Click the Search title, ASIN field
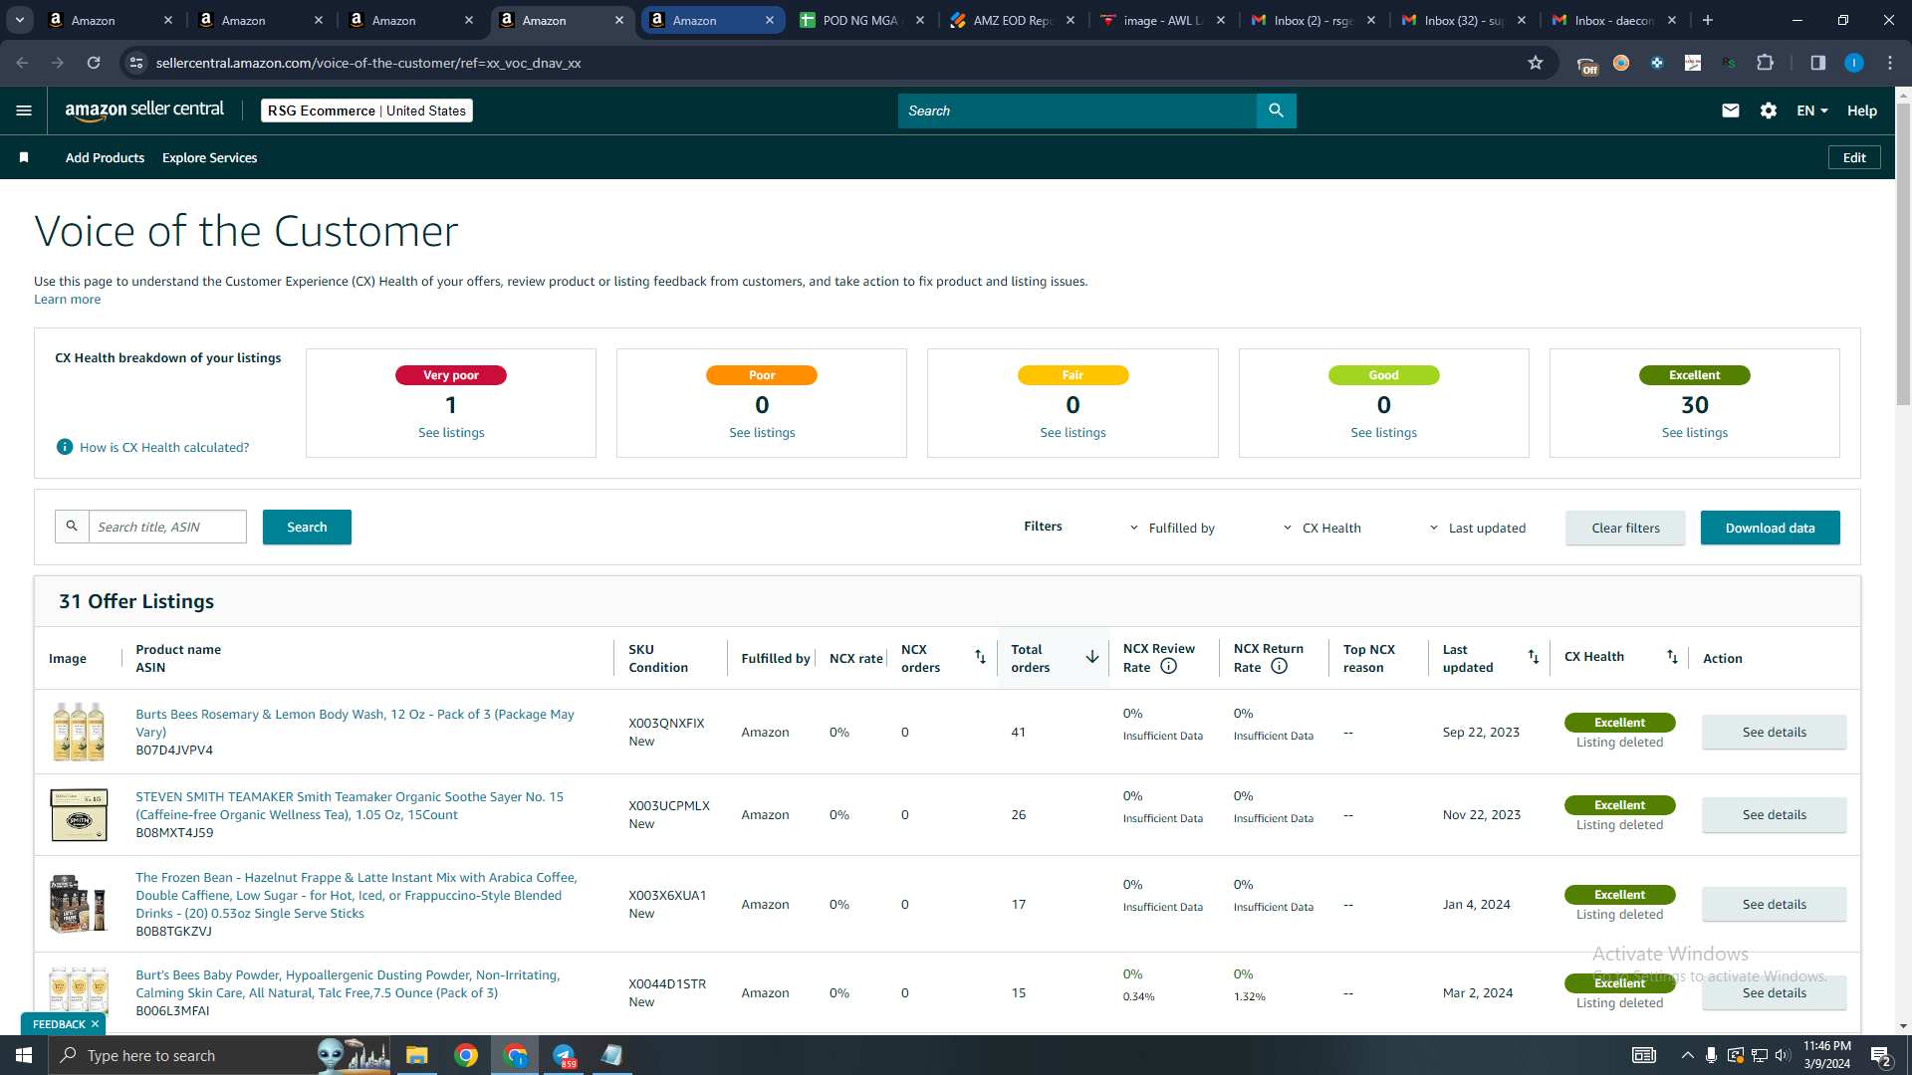Viewport: 1912px width, 1075px height. (167, 527)
